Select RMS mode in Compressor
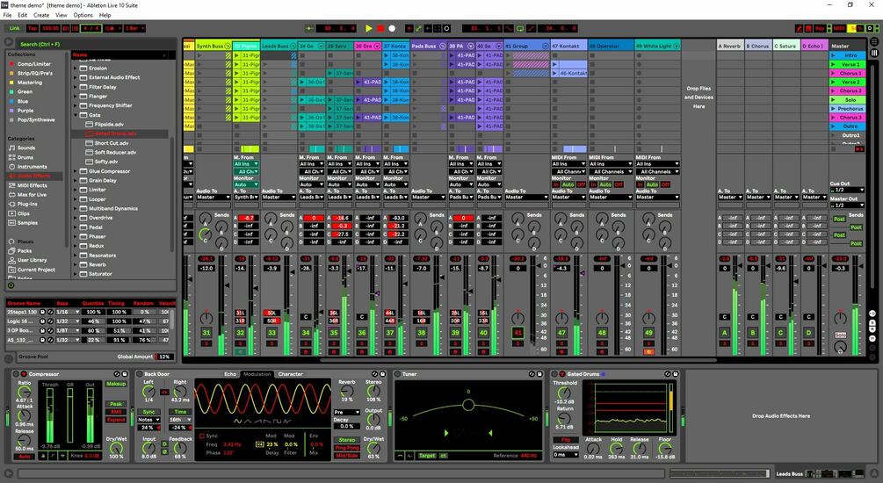The image size is (883, 483). [x=116, y=412]
